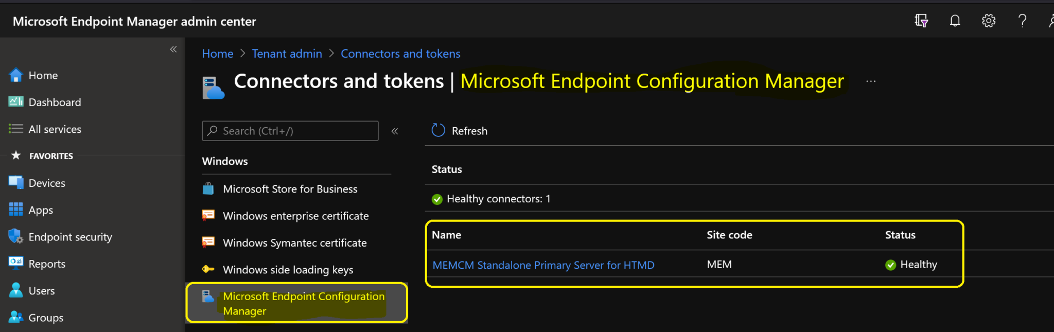This screenshot has height=332, width=1054.
Task: Open Endpoint security in left navigation
Action: [70, 237]
